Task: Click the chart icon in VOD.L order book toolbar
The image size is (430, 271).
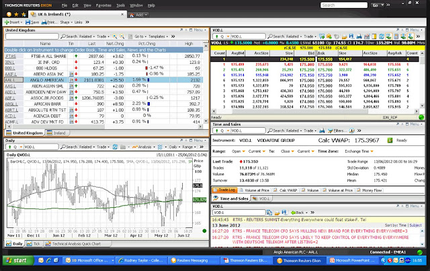Action: pyautogui.click(x=367, y=36)
